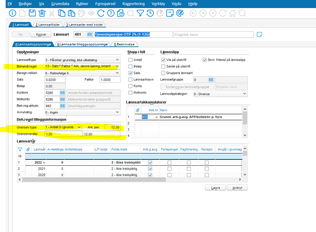
Task: Click Sortering av lønnsartgrupper button
Action: tap(187, 87)
